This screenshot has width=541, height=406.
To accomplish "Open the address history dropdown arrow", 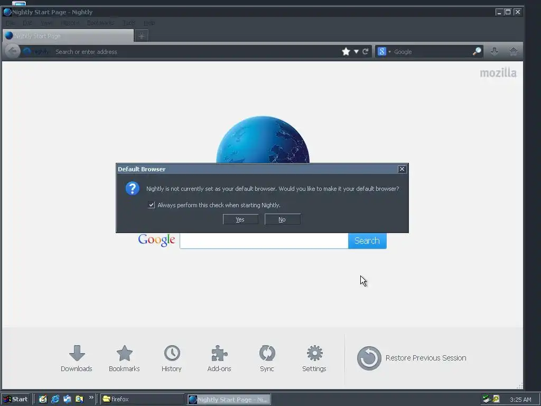I will point(356,52).
